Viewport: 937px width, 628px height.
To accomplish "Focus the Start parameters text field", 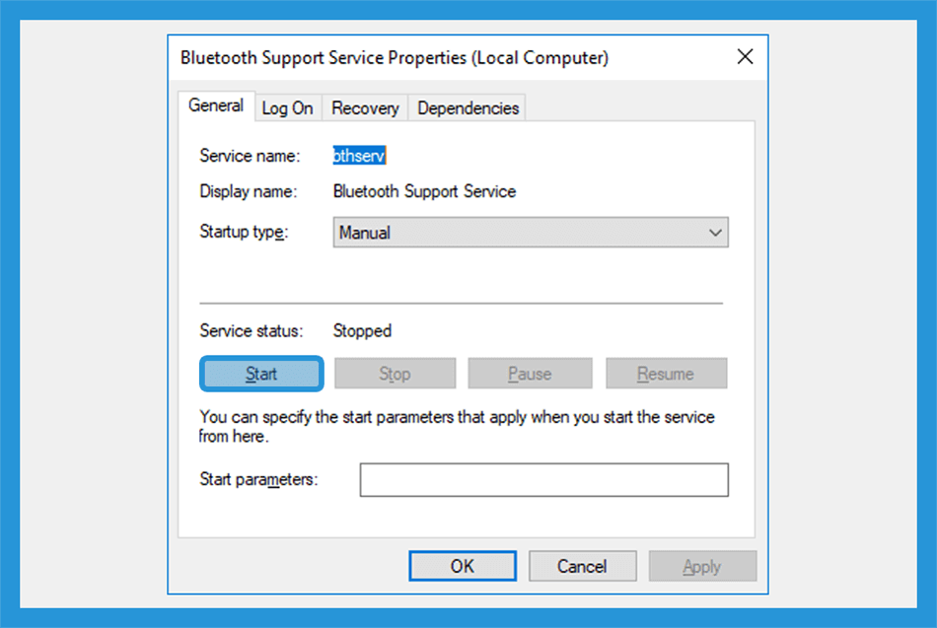I will 543,480.
